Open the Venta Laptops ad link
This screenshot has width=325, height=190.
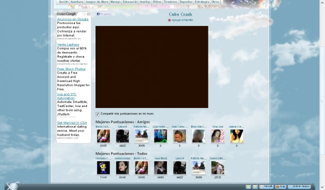click(68, 44)
